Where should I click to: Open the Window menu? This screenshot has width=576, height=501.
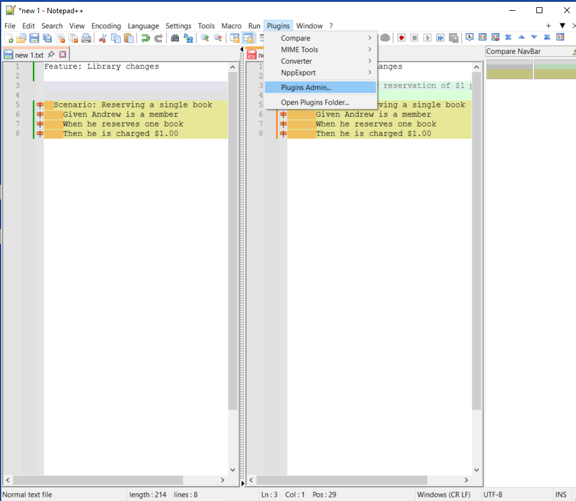point(310,26)
